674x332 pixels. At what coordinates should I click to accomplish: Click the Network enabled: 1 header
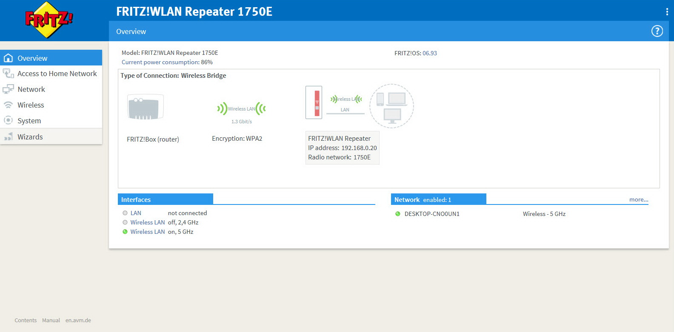click(439, 199)
